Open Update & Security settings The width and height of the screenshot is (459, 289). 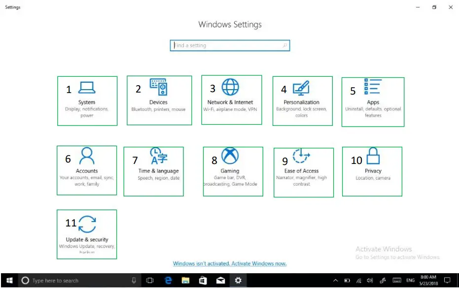(x=87, y=234)
